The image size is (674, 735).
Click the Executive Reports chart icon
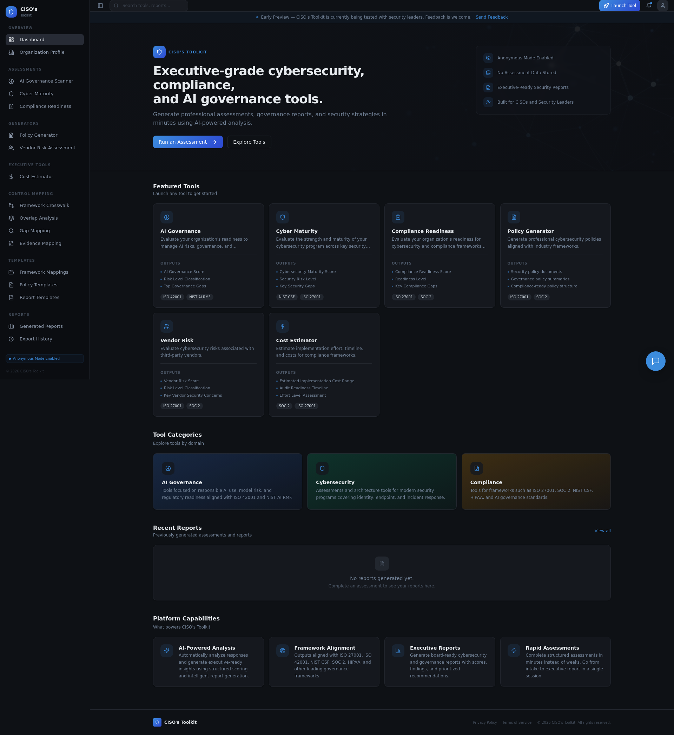(398, 650)
